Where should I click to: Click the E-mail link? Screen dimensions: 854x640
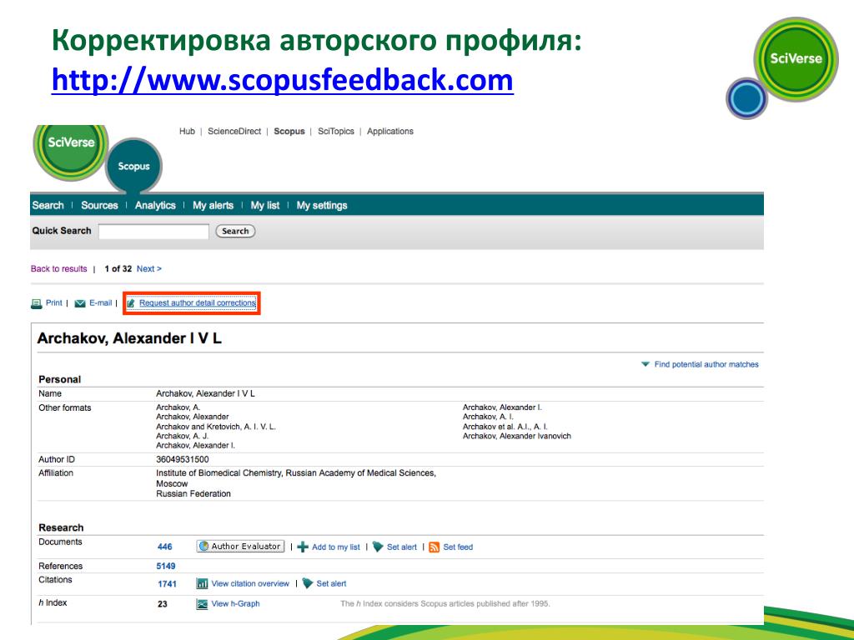coord(100,302)
